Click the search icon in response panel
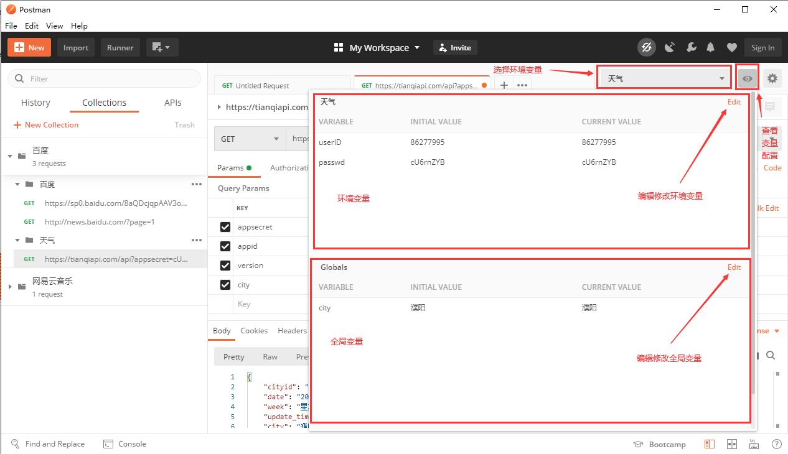The width and height of the screenshot is (788, 454). (771, 355)
